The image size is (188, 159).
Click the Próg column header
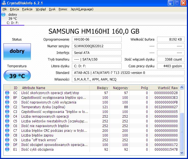coord(139,88)
